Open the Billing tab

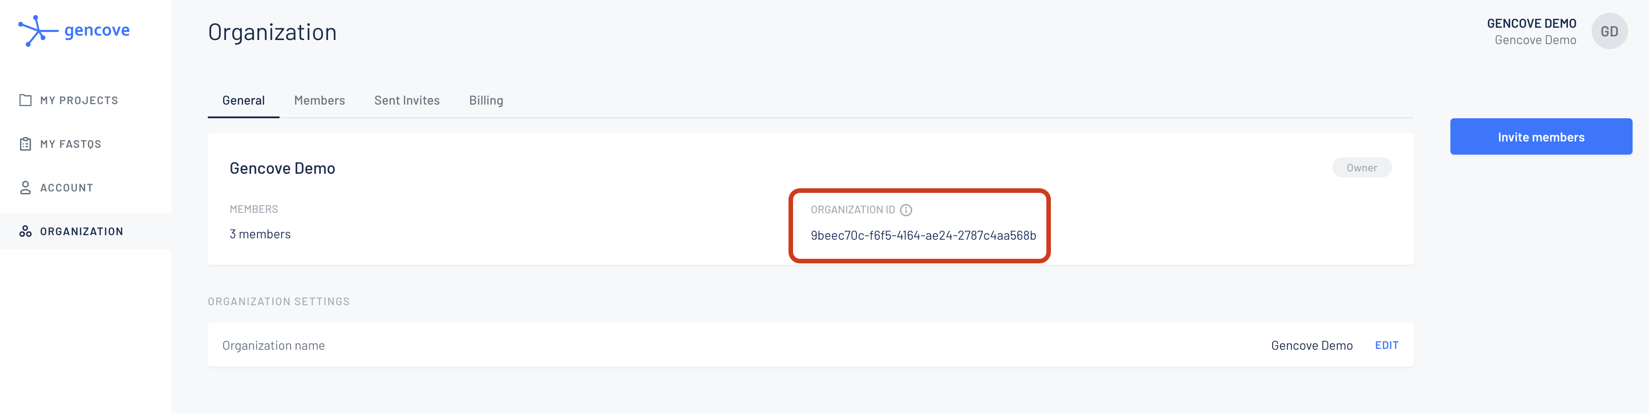tap(486, 101)
